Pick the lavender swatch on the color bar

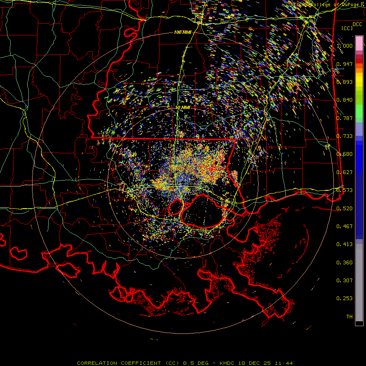click(x=359, y=129)
